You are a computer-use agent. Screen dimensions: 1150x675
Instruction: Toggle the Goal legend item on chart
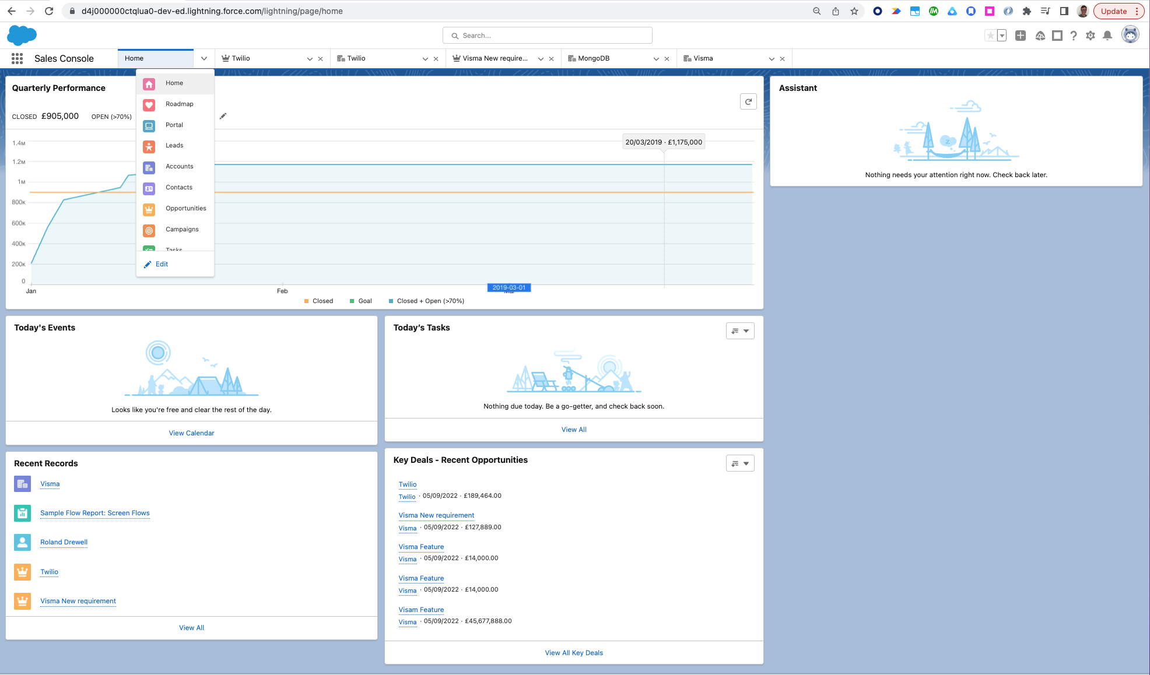coord(361,301)
